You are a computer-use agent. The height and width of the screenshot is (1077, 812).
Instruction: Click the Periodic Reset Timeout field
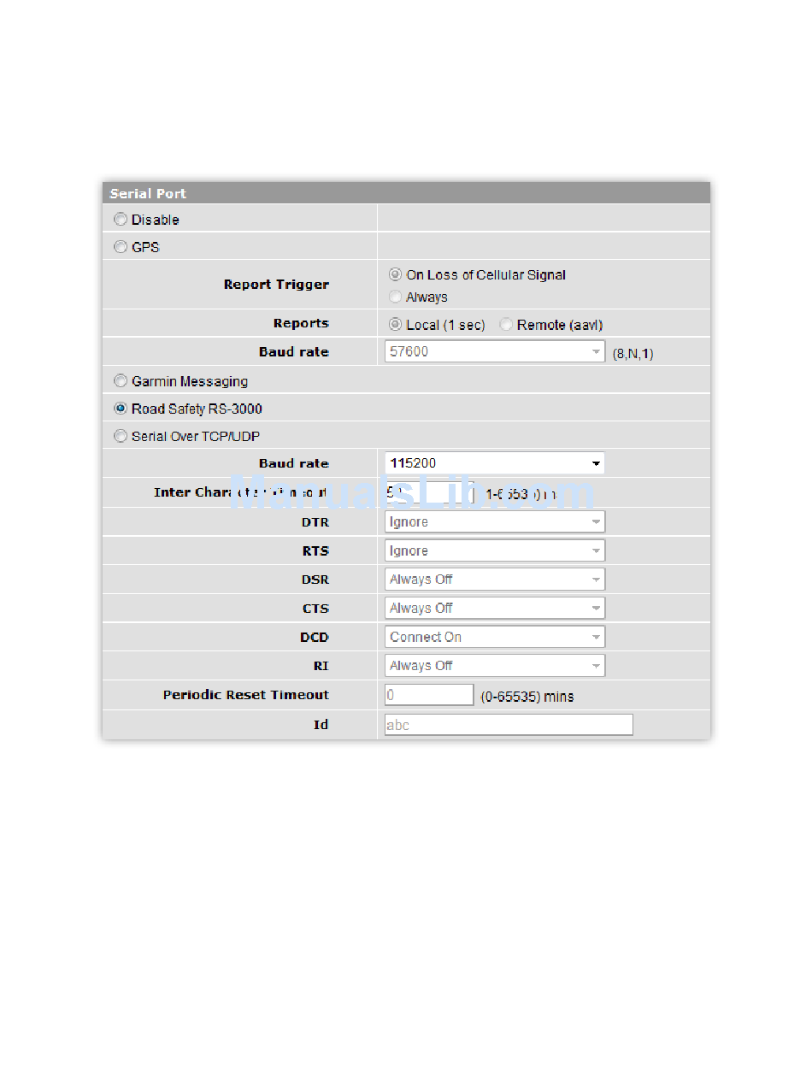[x=428, y=696]
